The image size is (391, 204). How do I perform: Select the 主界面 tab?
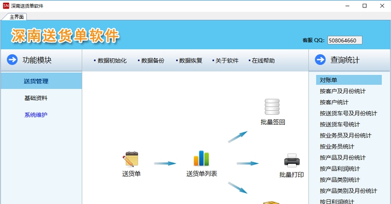tap(17, 17)
